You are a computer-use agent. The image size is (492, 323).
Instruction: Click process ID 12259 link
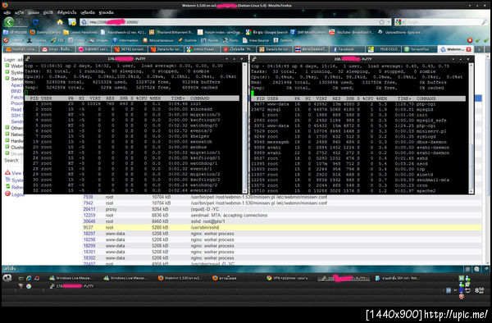coord(89,215)
